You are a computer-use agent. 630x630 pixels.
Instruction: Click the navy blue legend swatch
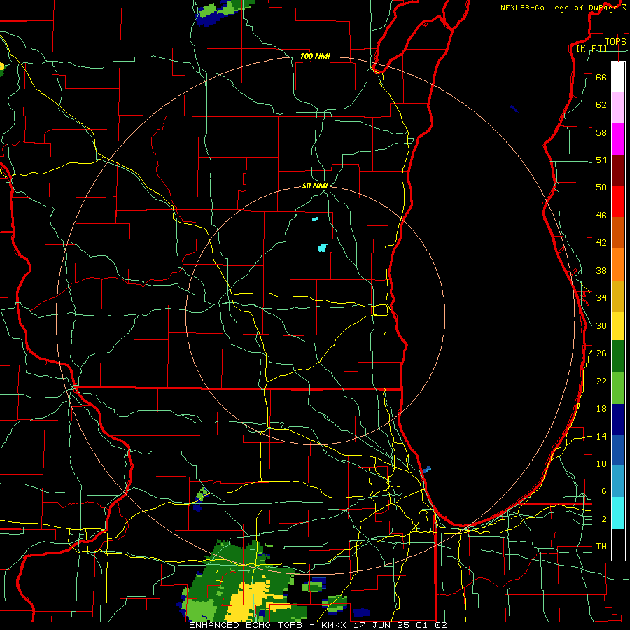pyautogui.click(x=618, y=419)
